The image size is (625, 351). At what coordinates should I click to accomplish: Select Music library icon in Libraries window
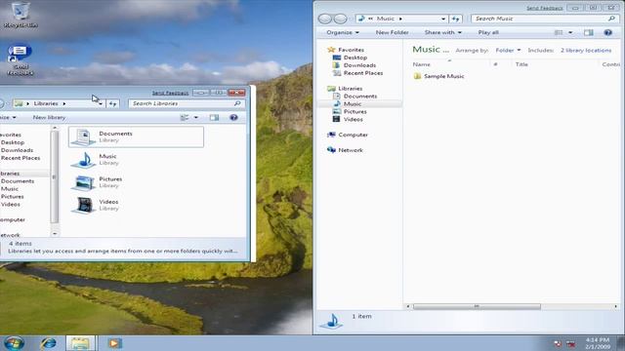pyautogui.click(x=84, y=160)
